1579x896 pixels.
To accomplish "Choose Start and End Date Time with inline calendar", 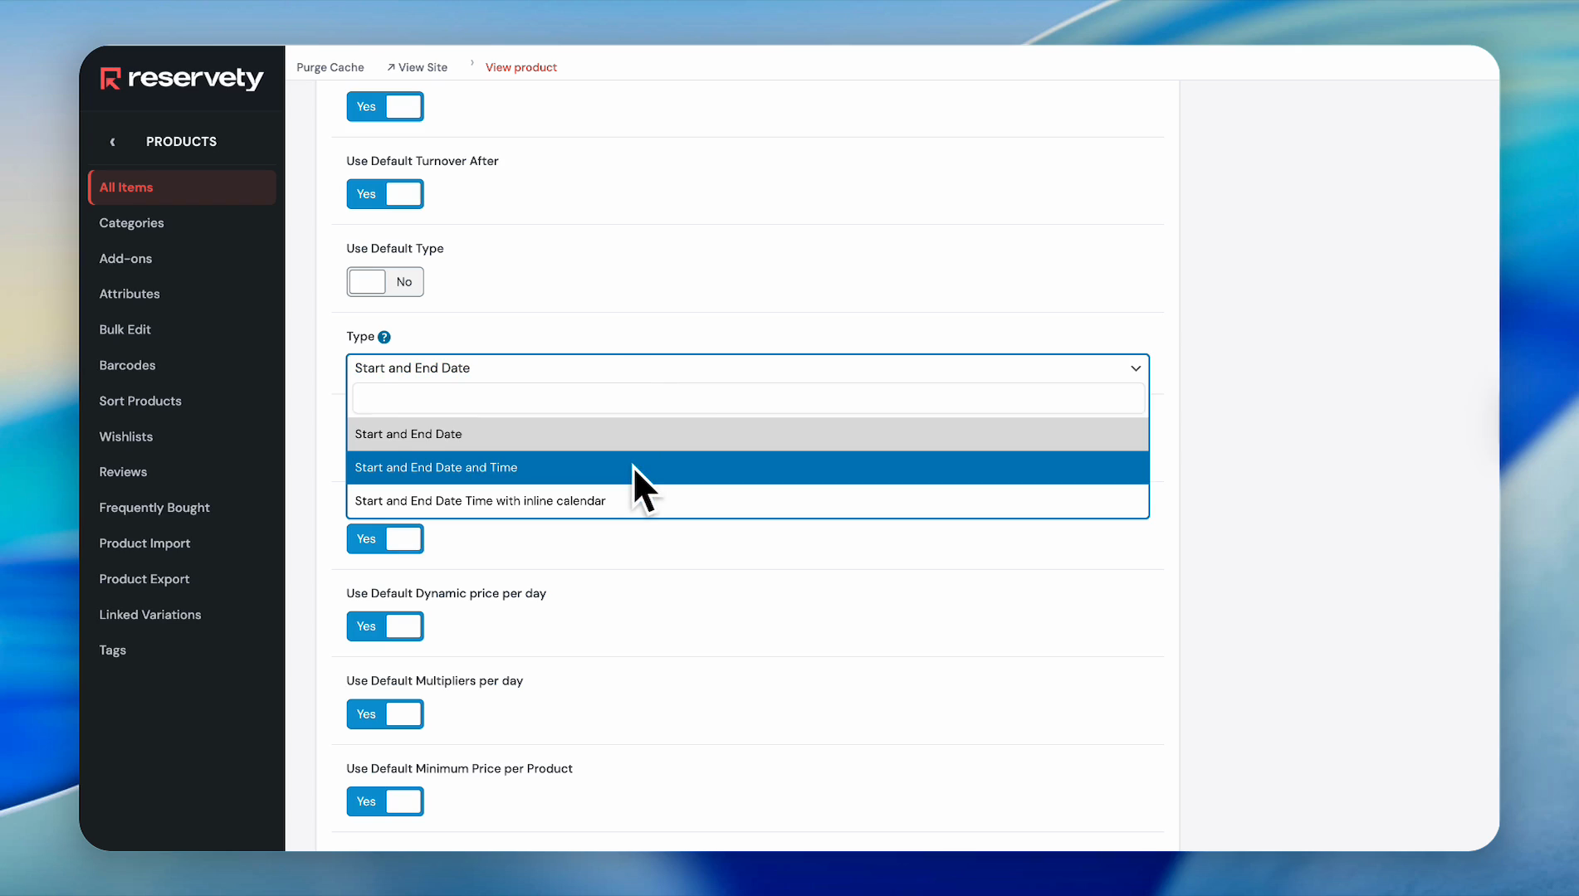I will (748, 501).
